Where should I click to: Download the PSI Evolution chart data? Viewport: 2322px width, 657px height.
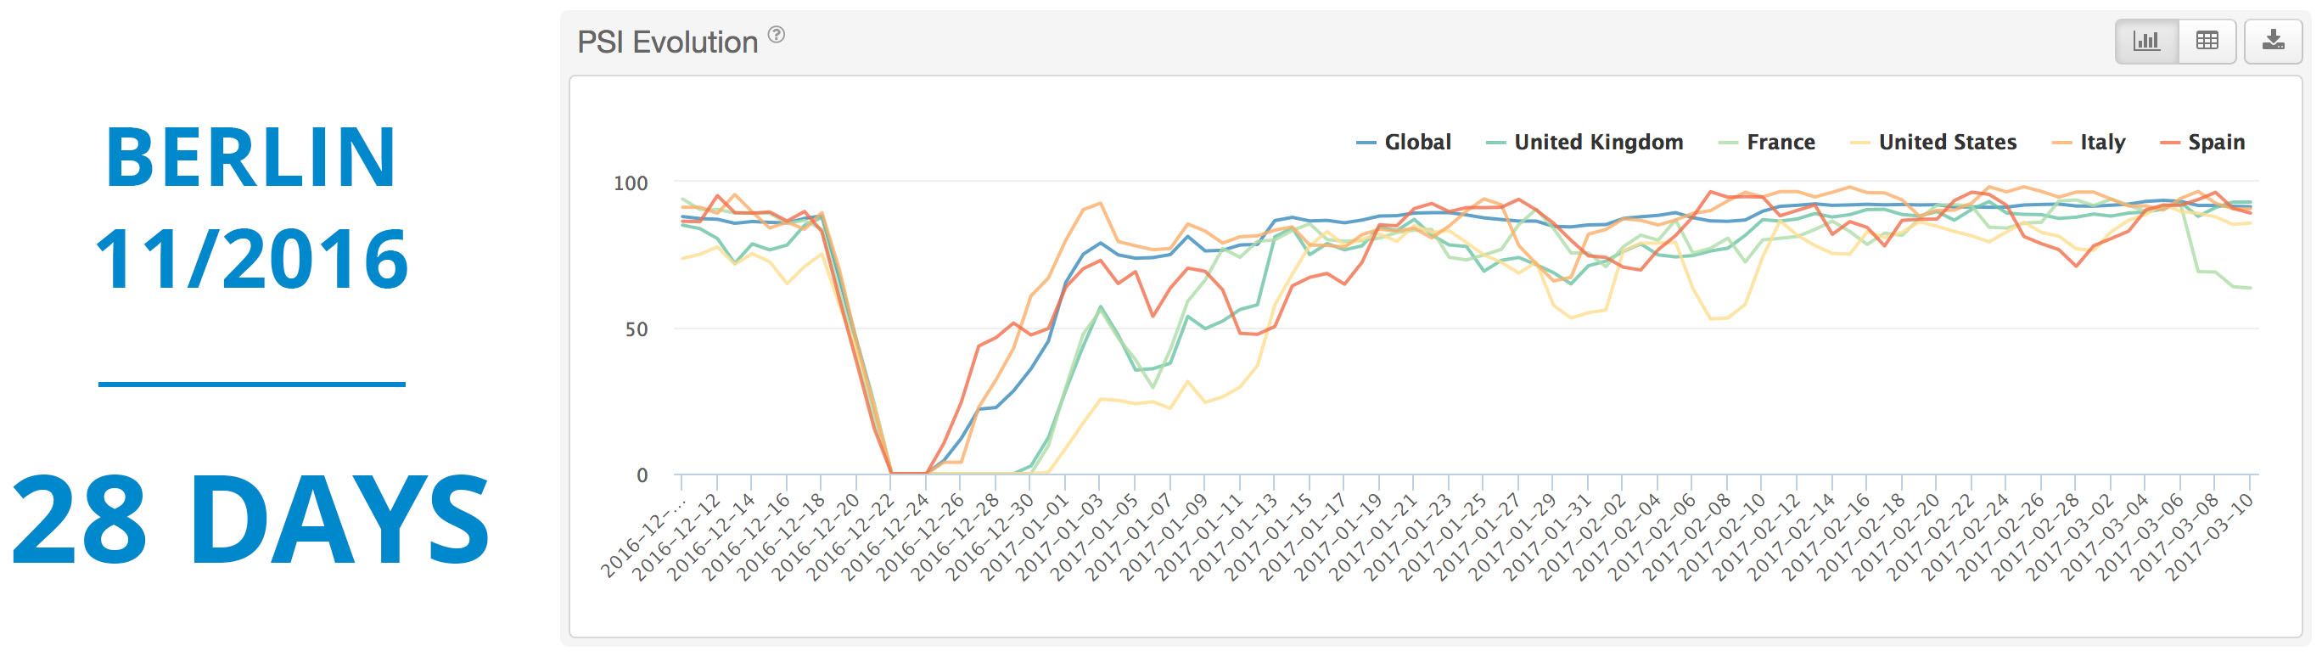coord(2274,41)
